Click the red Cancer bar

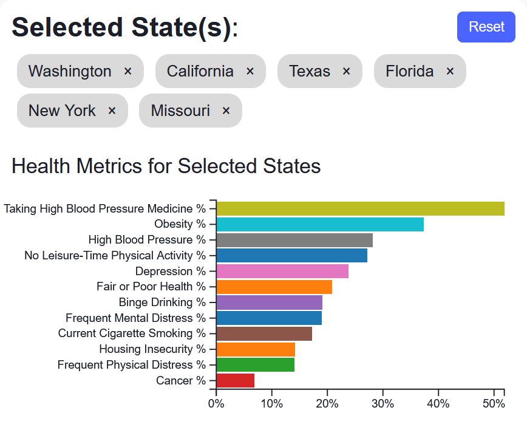click(x=235, y=380)
